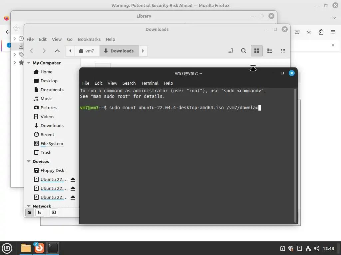Open Bookmarks menu in file manager

pyautogui.click(x=89, y=39)
